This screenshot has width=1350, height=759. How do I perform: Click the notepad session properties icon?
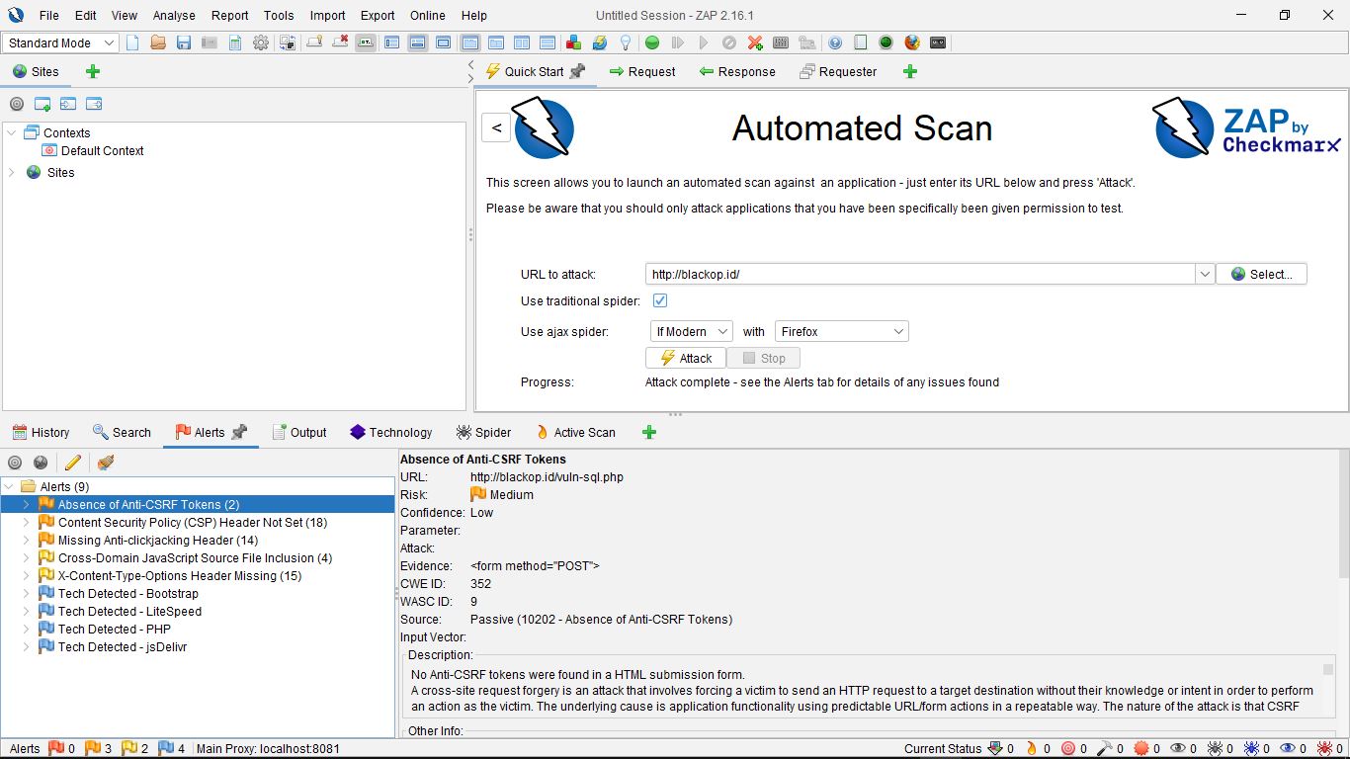861,42
